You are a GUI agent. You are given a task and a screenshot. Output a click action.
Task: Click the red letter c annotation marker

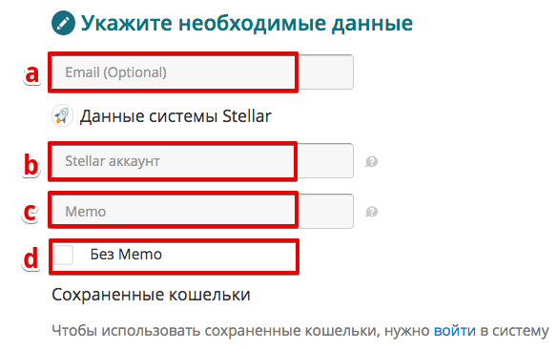point(31,212)
